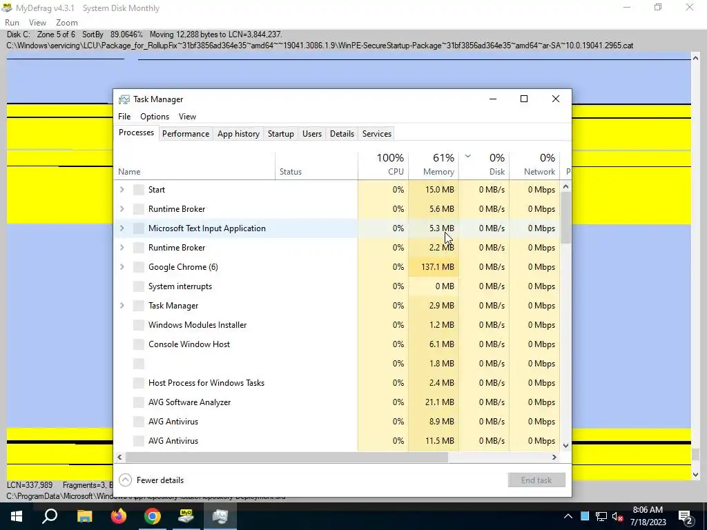Click the Console Window Host icon
Screen dimensions: 707x530
(x=138, y=345)
